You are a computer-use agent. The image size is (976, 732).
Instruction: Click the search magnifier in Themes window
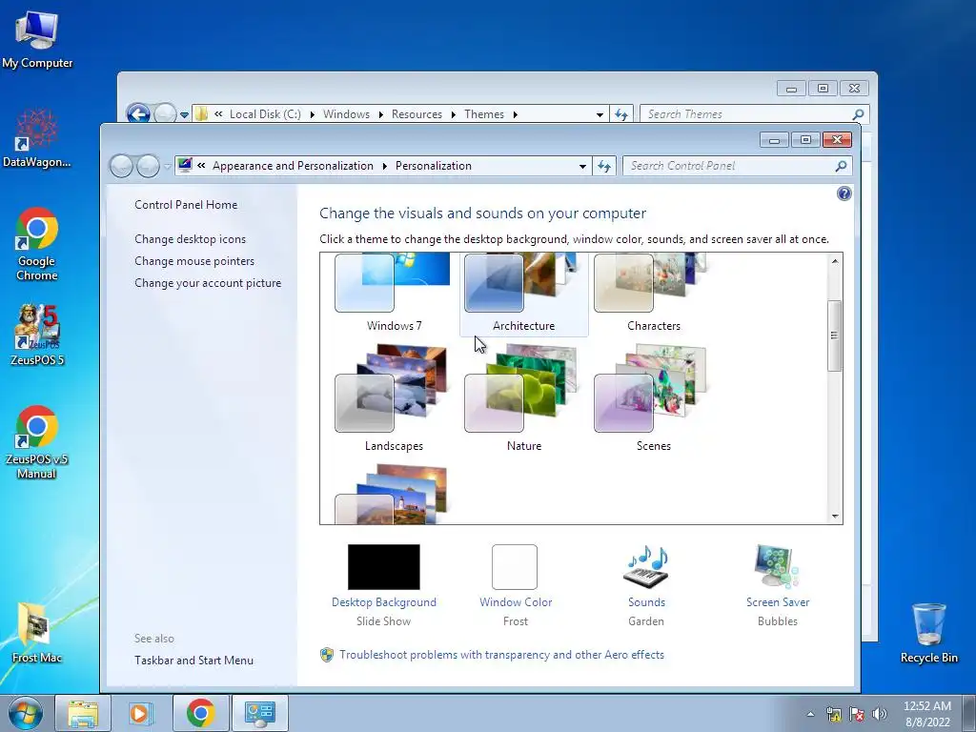point(859,114)
